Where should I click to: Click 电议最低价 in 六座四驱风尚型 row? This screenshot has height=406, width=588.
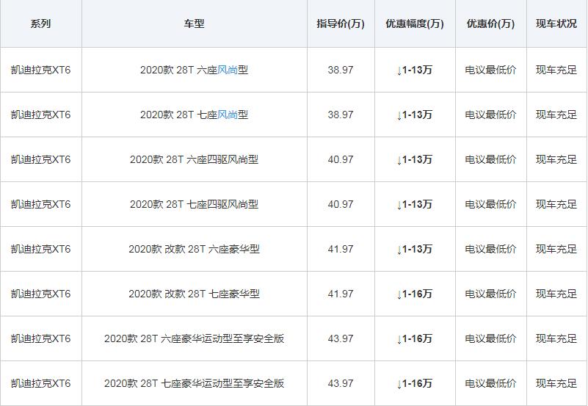490,159
